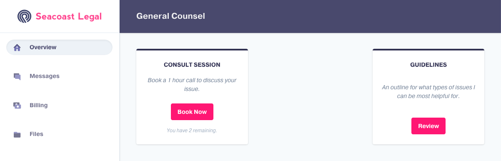Click the dark top border of Consult Session card
The height and width of the screenshot is (161, 501).
coord(192,50)
